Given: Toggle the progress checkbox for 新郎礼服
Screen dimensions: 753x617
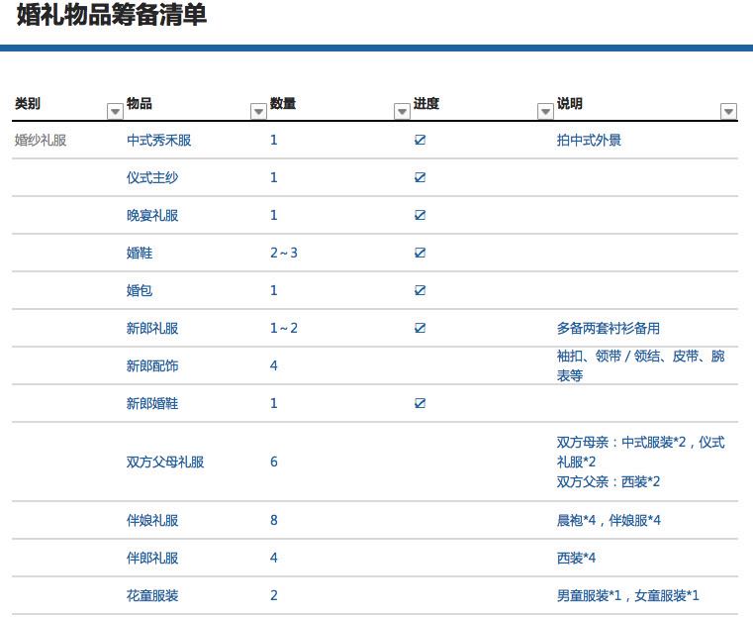Looking at the screenshot, I should [x=420, y=328].
